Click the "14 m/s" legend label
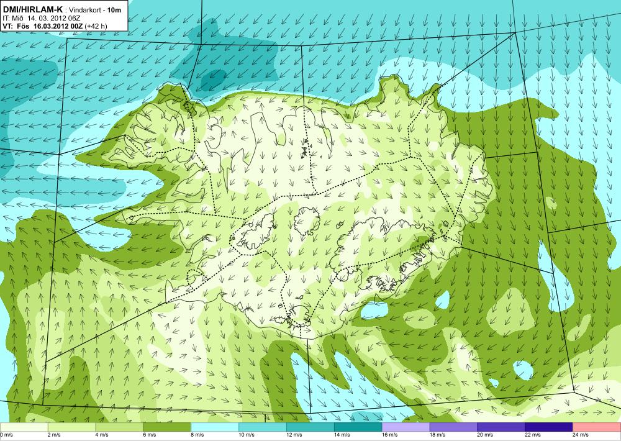Screen dimensions: 621x441 point(342,435)
